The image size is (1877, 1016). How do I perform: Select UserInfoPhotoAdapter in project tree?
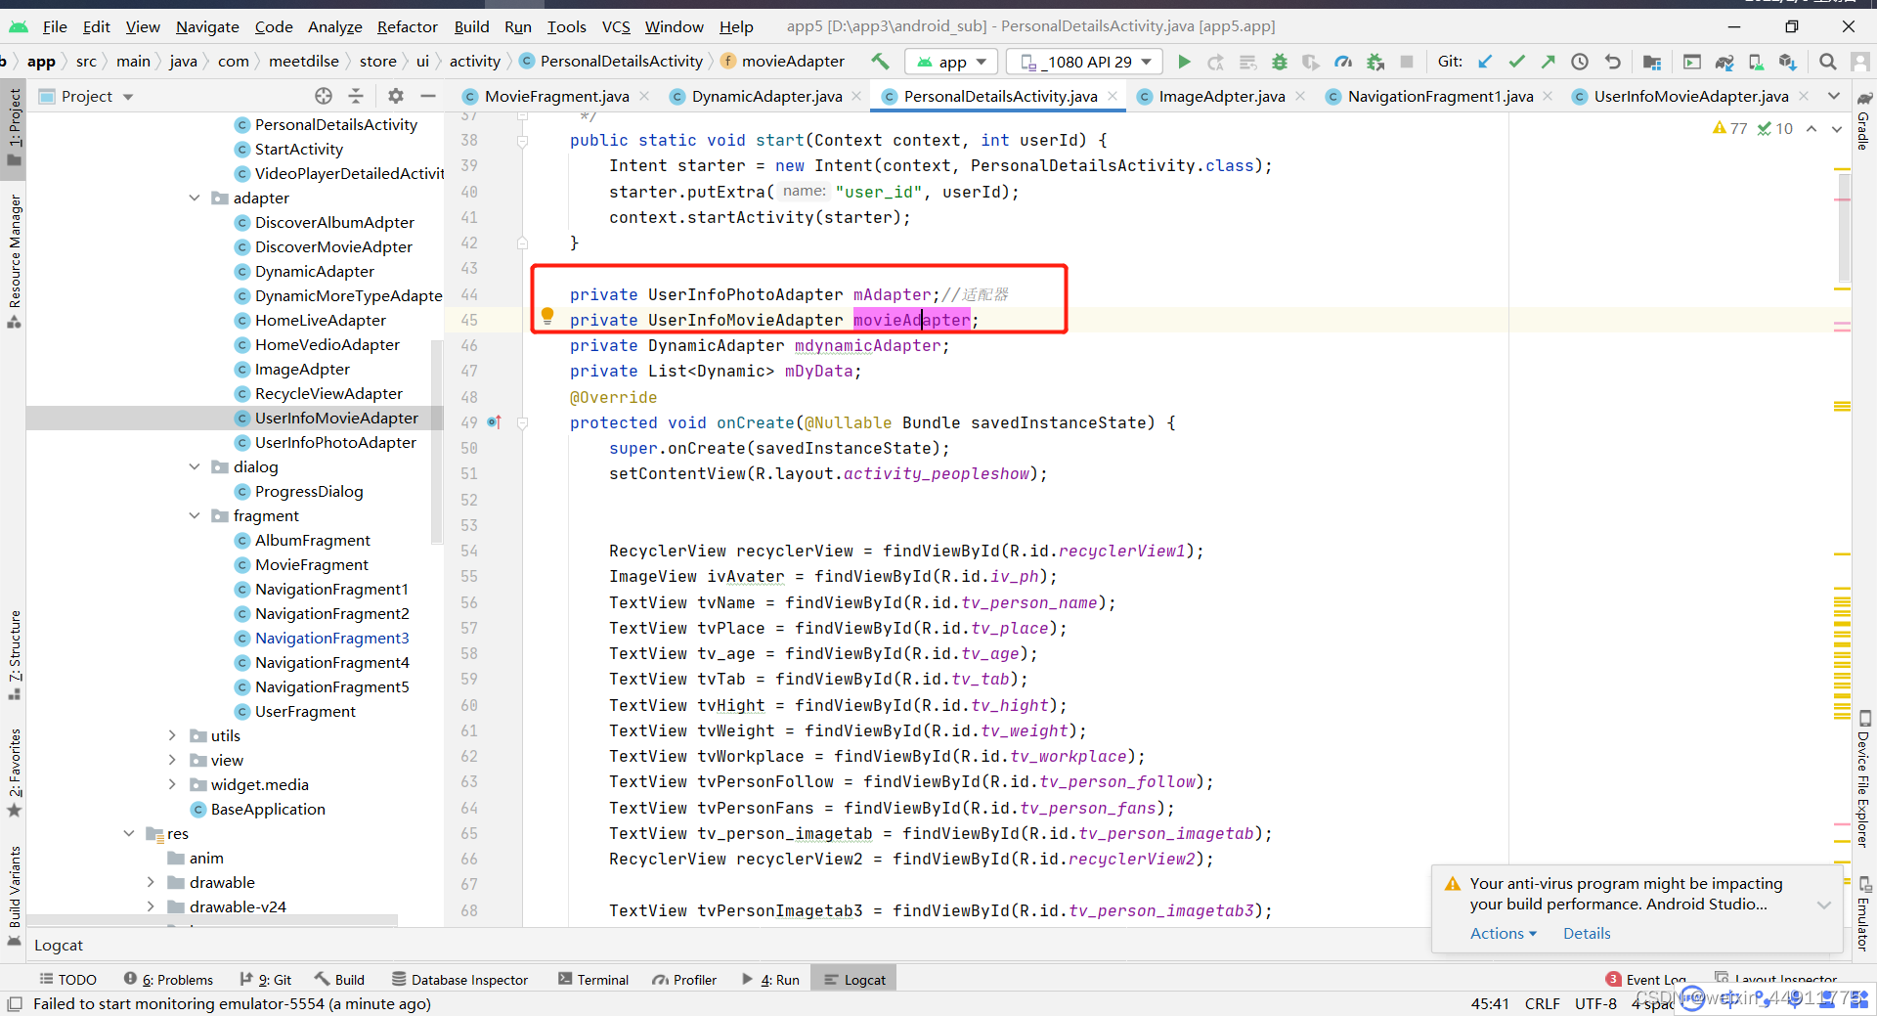point(335,442)
